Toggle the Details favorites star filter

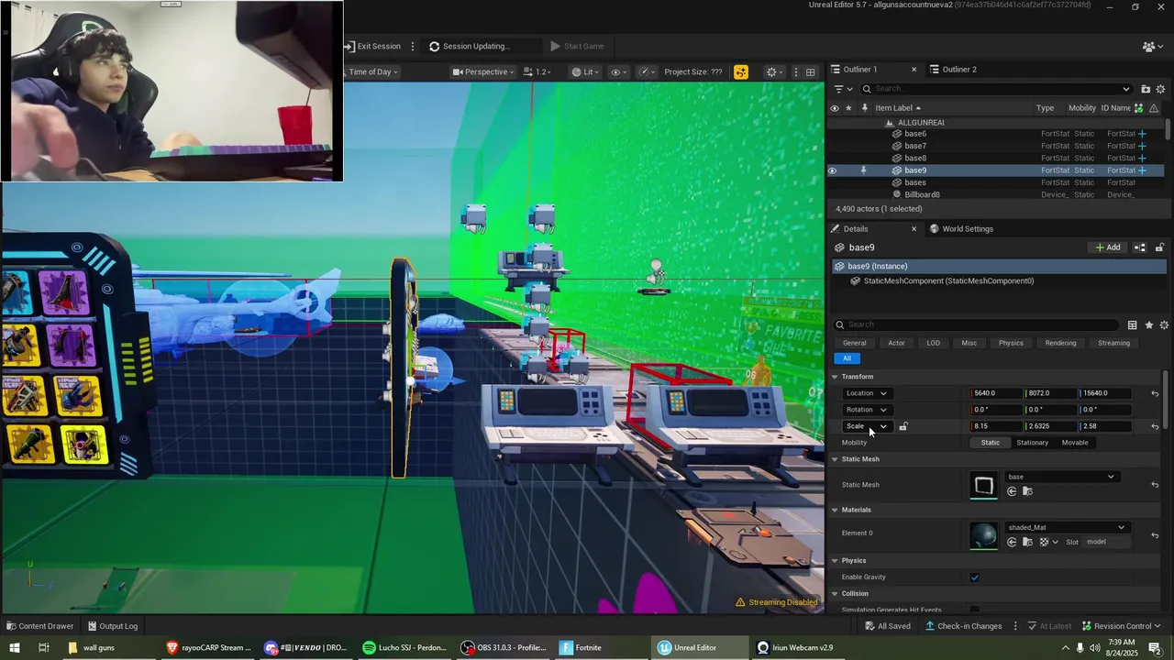tap(1149, 325)
